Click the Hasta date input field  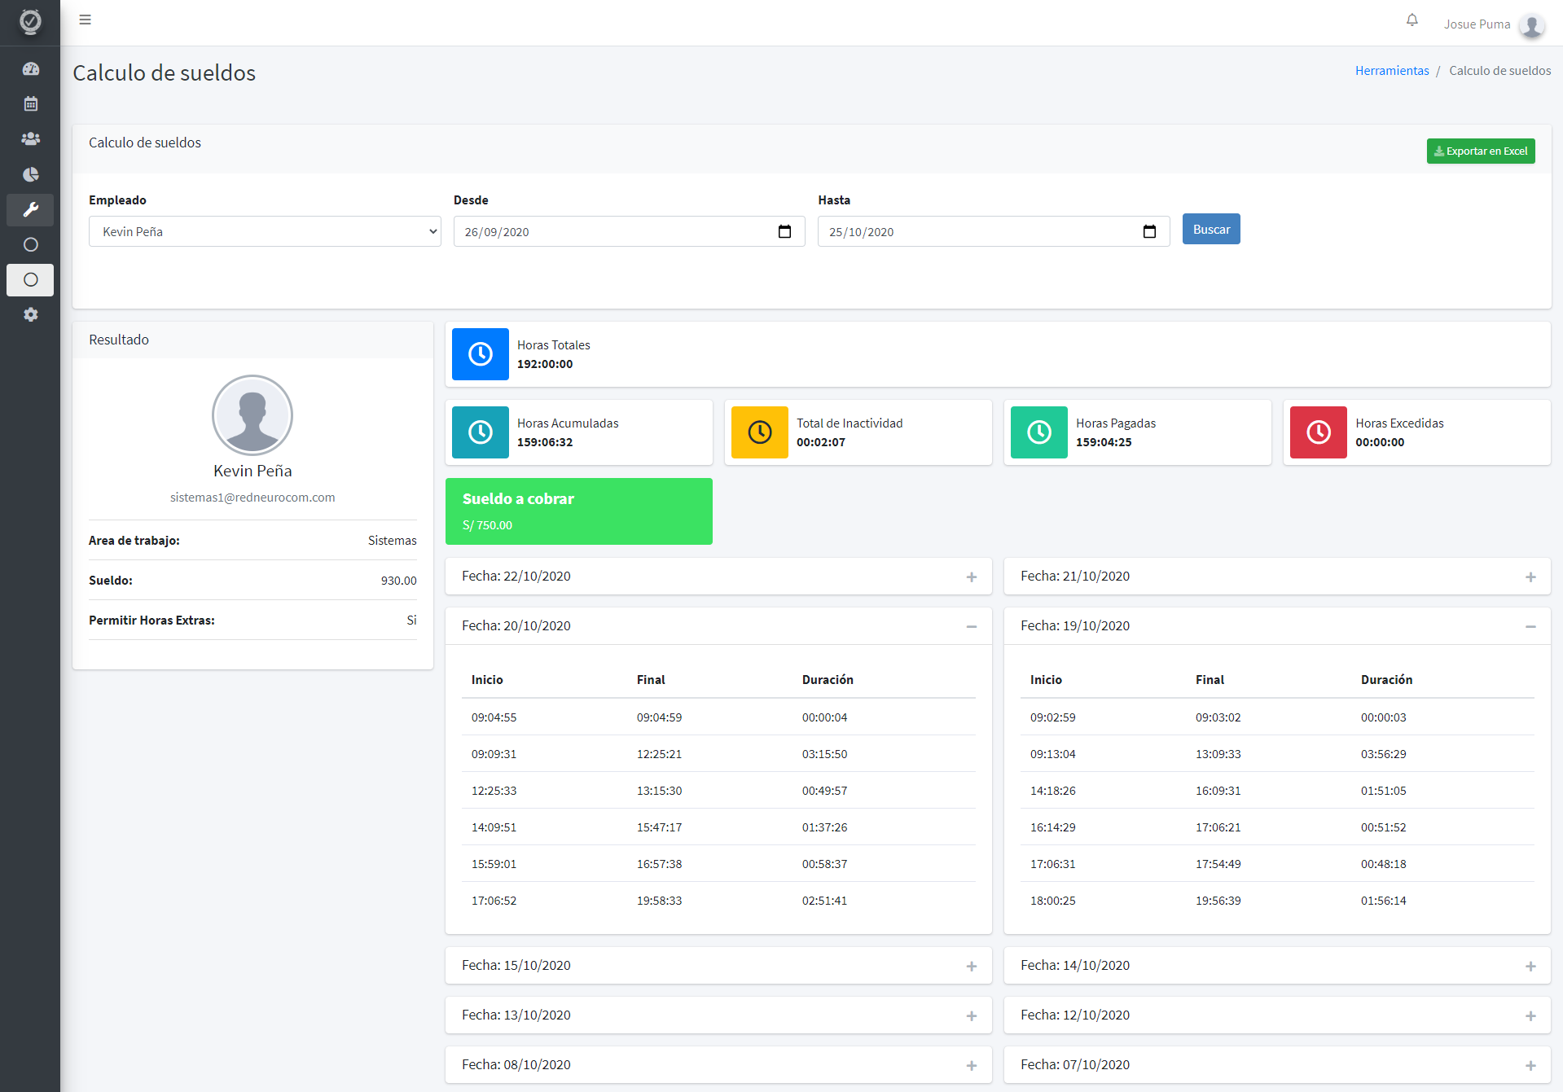[x=994, y=231]
